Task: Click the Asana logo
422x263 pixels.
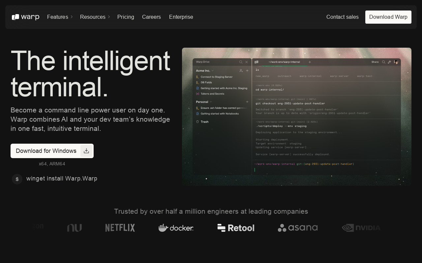Action: 298,228
